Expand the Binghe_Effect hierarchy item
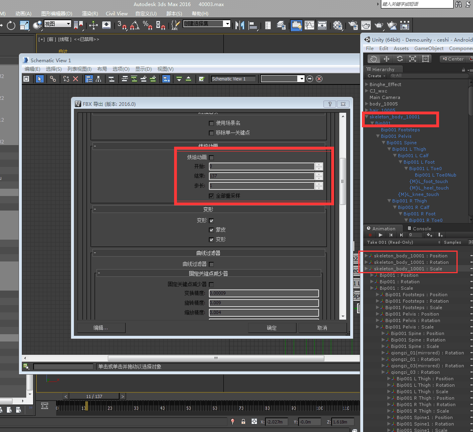Screen dimensions: 473x432 tap(366, 84)
